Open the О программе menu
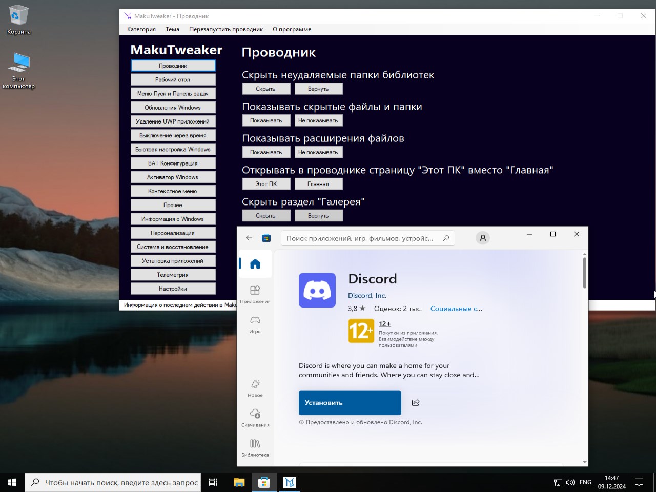656x492 pixels. point(292,29)
